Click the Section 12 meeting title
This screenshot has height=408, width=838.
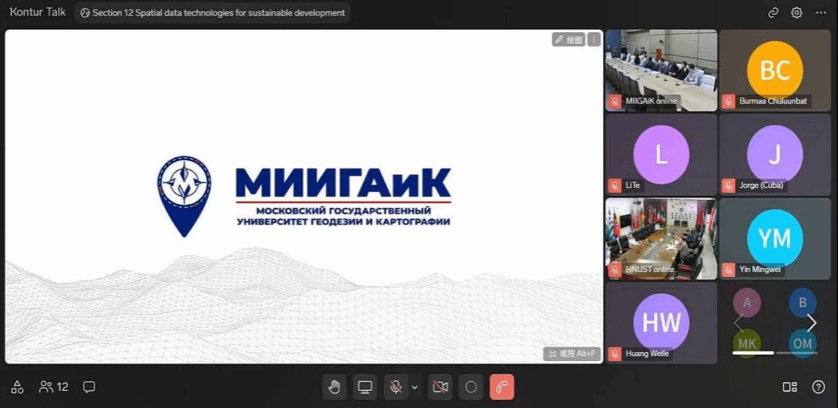click(x=212, y=12)
